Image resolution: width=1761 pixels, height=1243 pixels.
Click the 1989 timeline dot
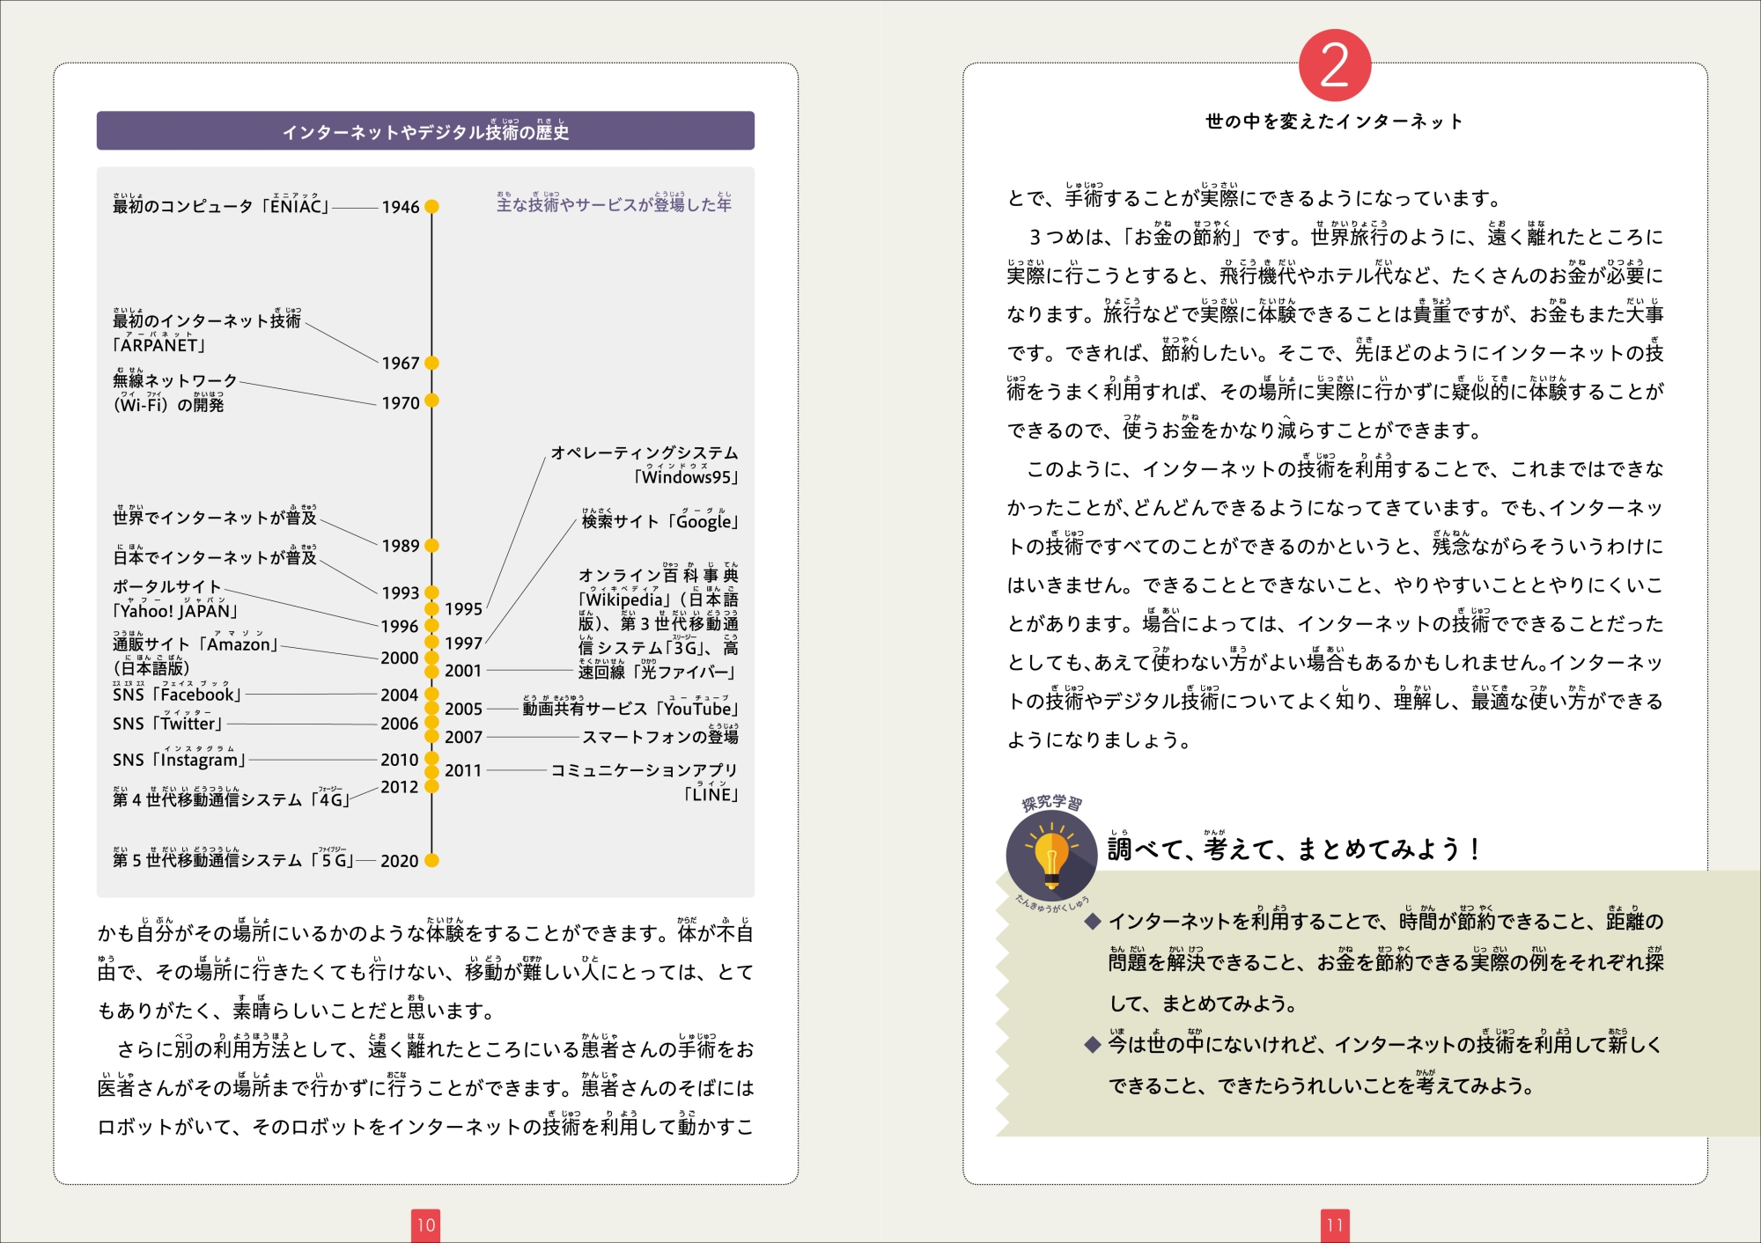pyautogui.click(x=431, y=546)
